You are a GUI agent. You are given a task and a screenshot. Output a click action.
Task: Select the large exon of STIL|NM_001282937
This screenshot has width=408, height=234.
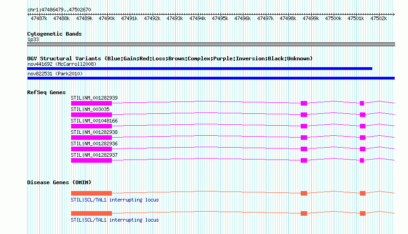tap(91, 160)
